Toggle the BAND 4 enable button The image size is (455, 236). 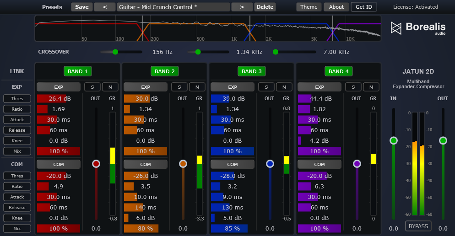(339, 71)
